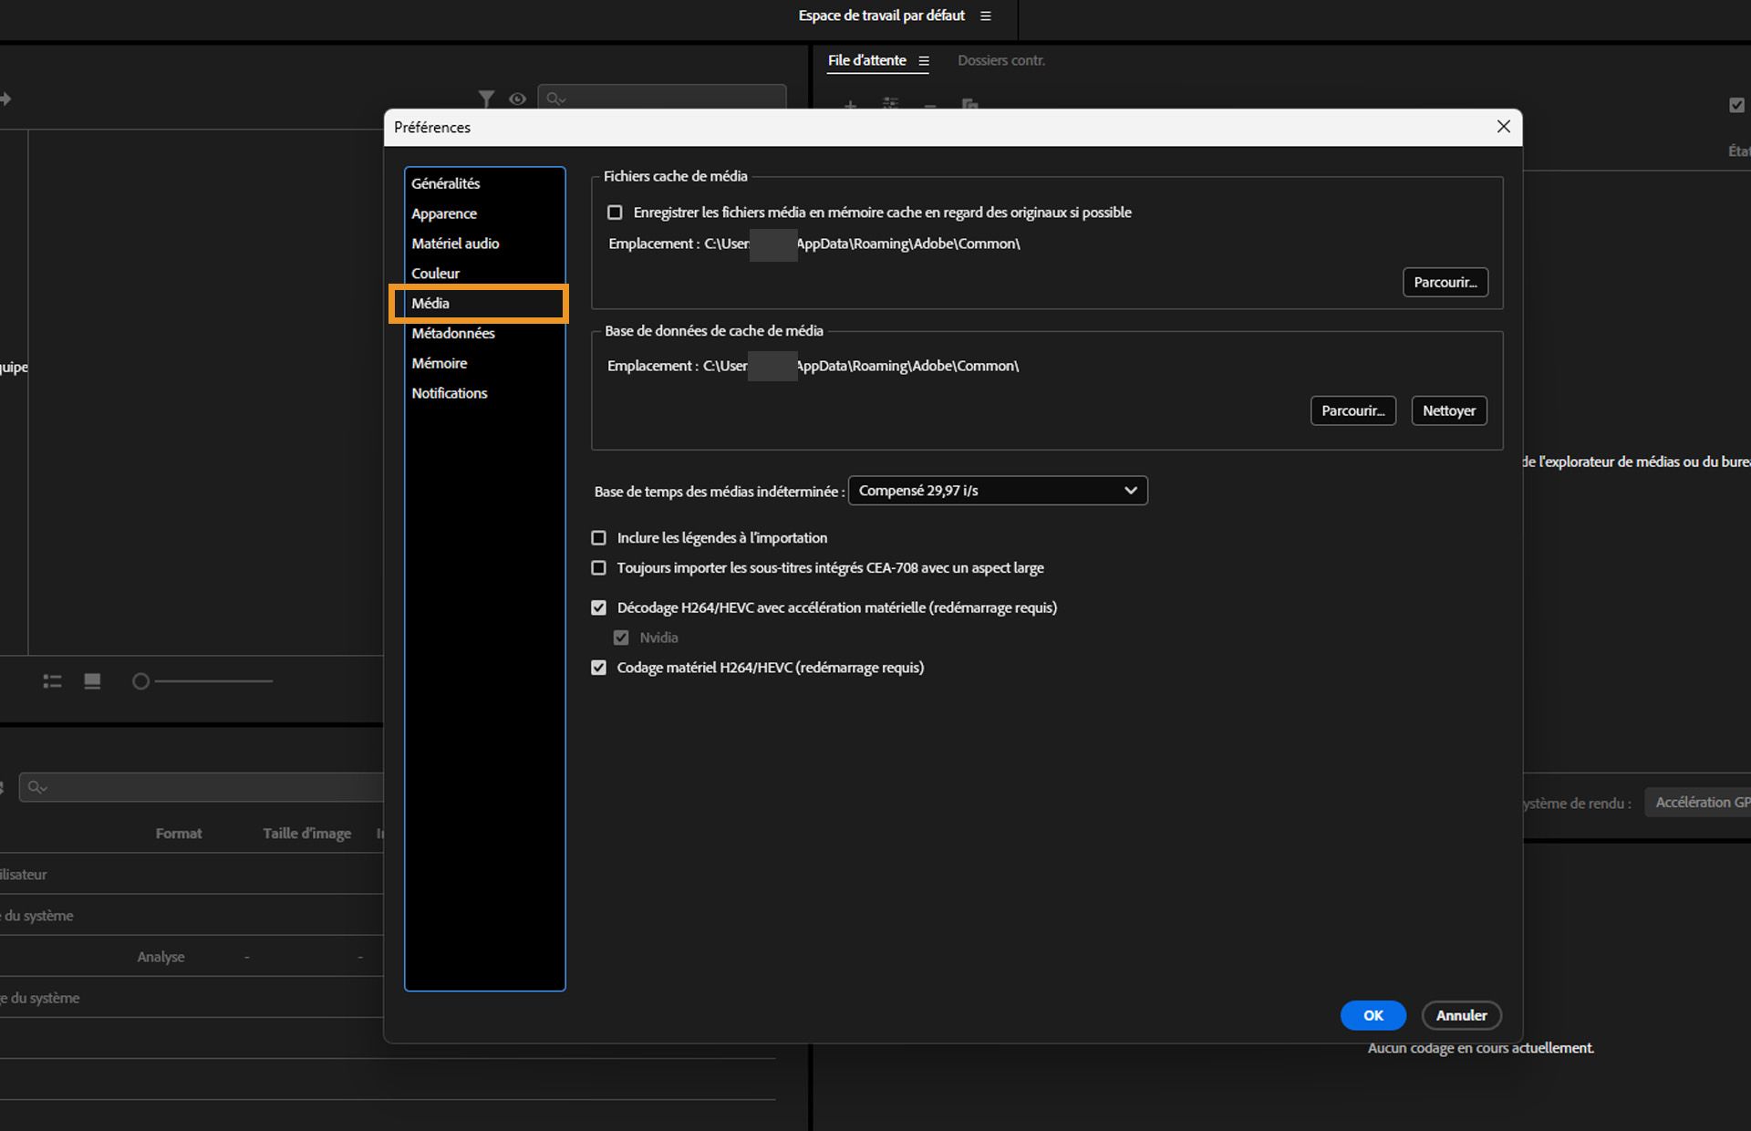1751x1131 pixels.
Task: Open the File d'attente panel menu icon
Action: click(924, 61)
